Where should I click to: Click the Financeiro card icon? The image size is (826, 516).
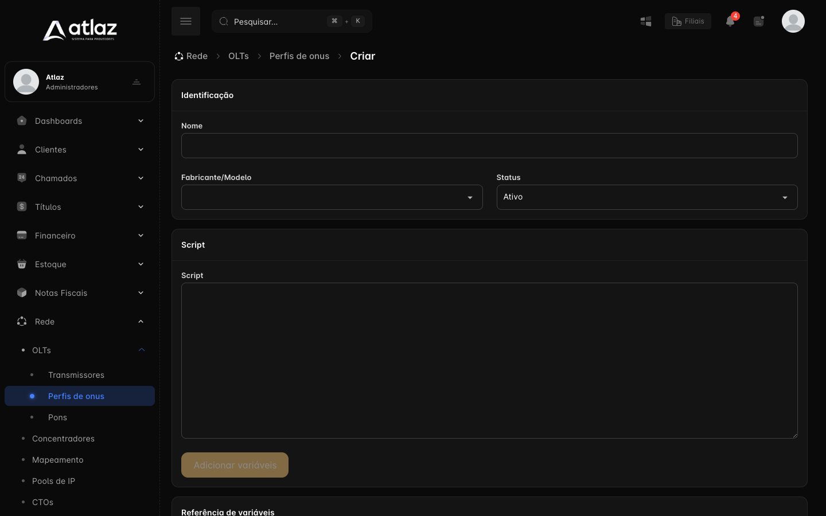(22, 235)
